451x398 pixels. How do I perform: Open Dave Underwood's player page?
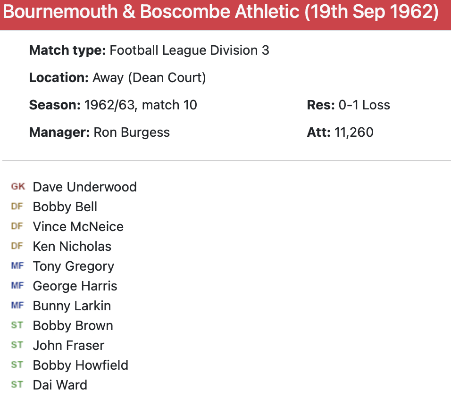click(84, 187)
